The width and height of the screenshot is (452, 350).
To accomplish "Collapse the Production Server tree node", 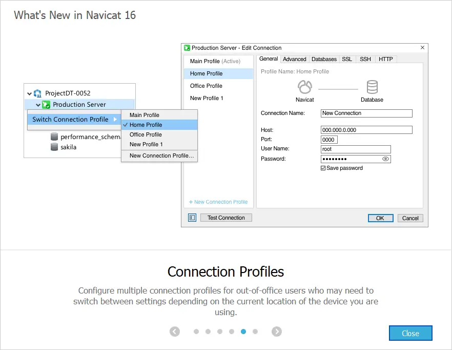I will coord(38,105).
